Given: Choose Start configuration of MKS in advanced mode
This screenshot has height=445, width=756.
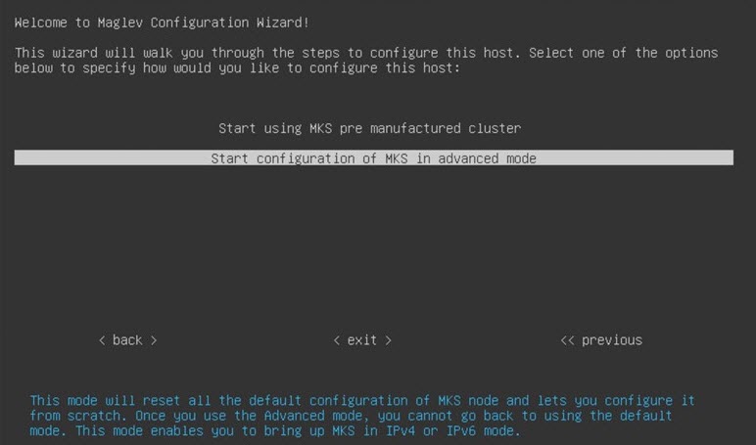Looking at the screenshot, I should click(x=374, y=158).
